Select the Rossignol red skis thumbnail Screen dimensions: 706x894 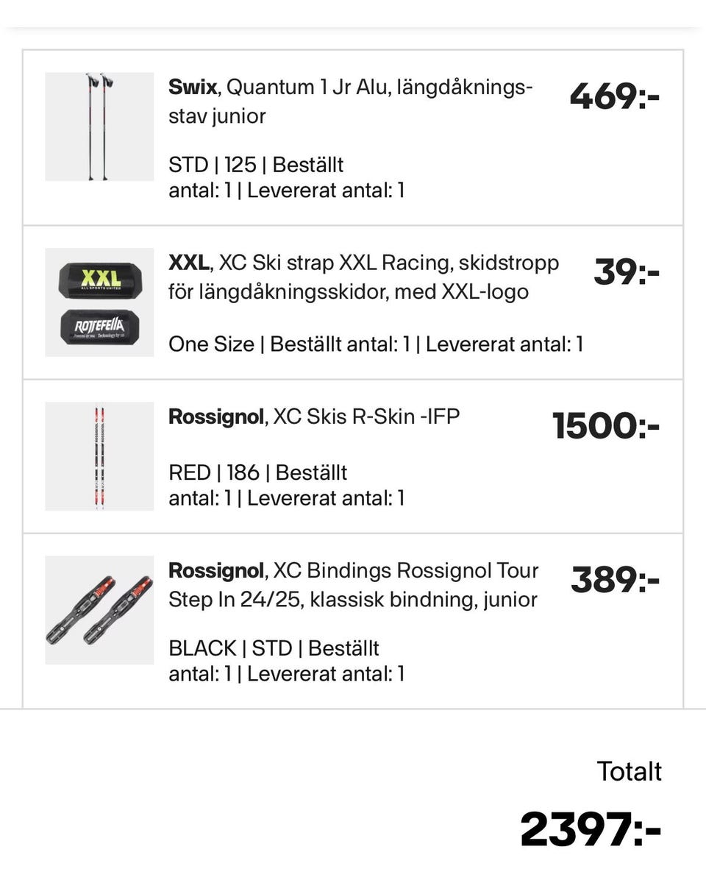click(99, 456)
